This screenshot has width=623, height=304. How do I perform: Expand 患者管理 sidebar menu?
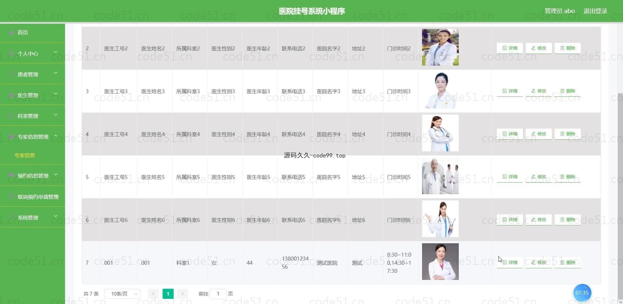33,74
